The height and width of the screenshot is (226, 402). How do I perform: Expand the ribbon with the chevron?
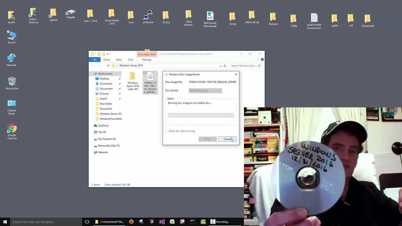click(x=258, y=60)
